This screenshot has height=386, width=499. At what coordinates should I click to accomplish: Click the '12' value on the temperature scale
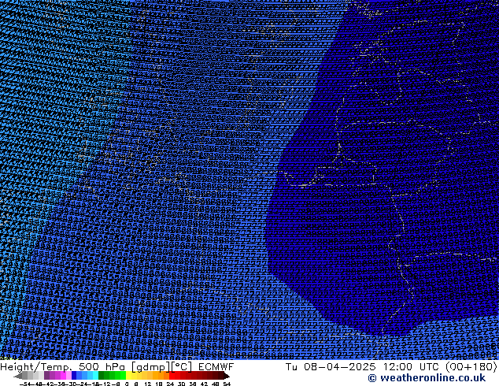pos(148,384)
